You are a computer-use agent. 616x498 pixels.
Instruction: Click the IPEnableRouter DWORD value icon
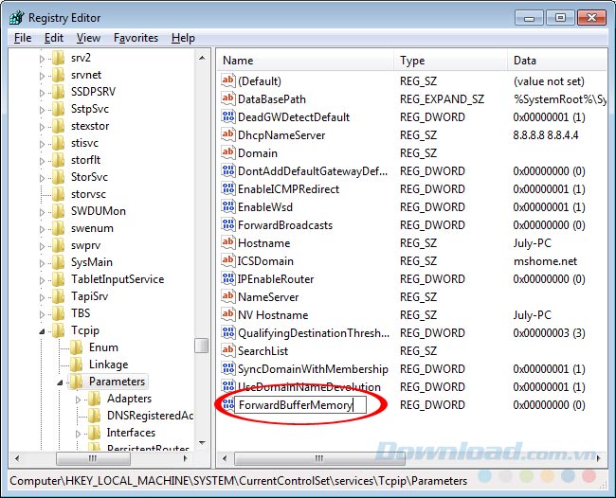click(x=227, y=279)
